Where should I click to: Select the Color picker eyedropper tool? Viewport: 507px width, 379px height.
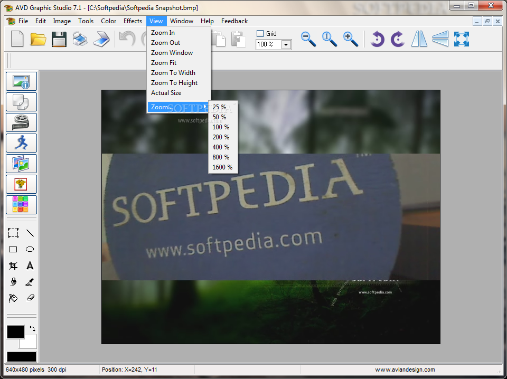(30, 282)
